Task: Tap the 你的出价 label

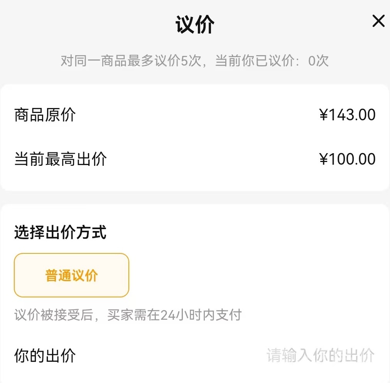Action: click(45, 355)
